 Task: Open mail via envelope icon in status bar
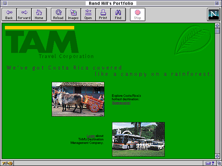208,164
